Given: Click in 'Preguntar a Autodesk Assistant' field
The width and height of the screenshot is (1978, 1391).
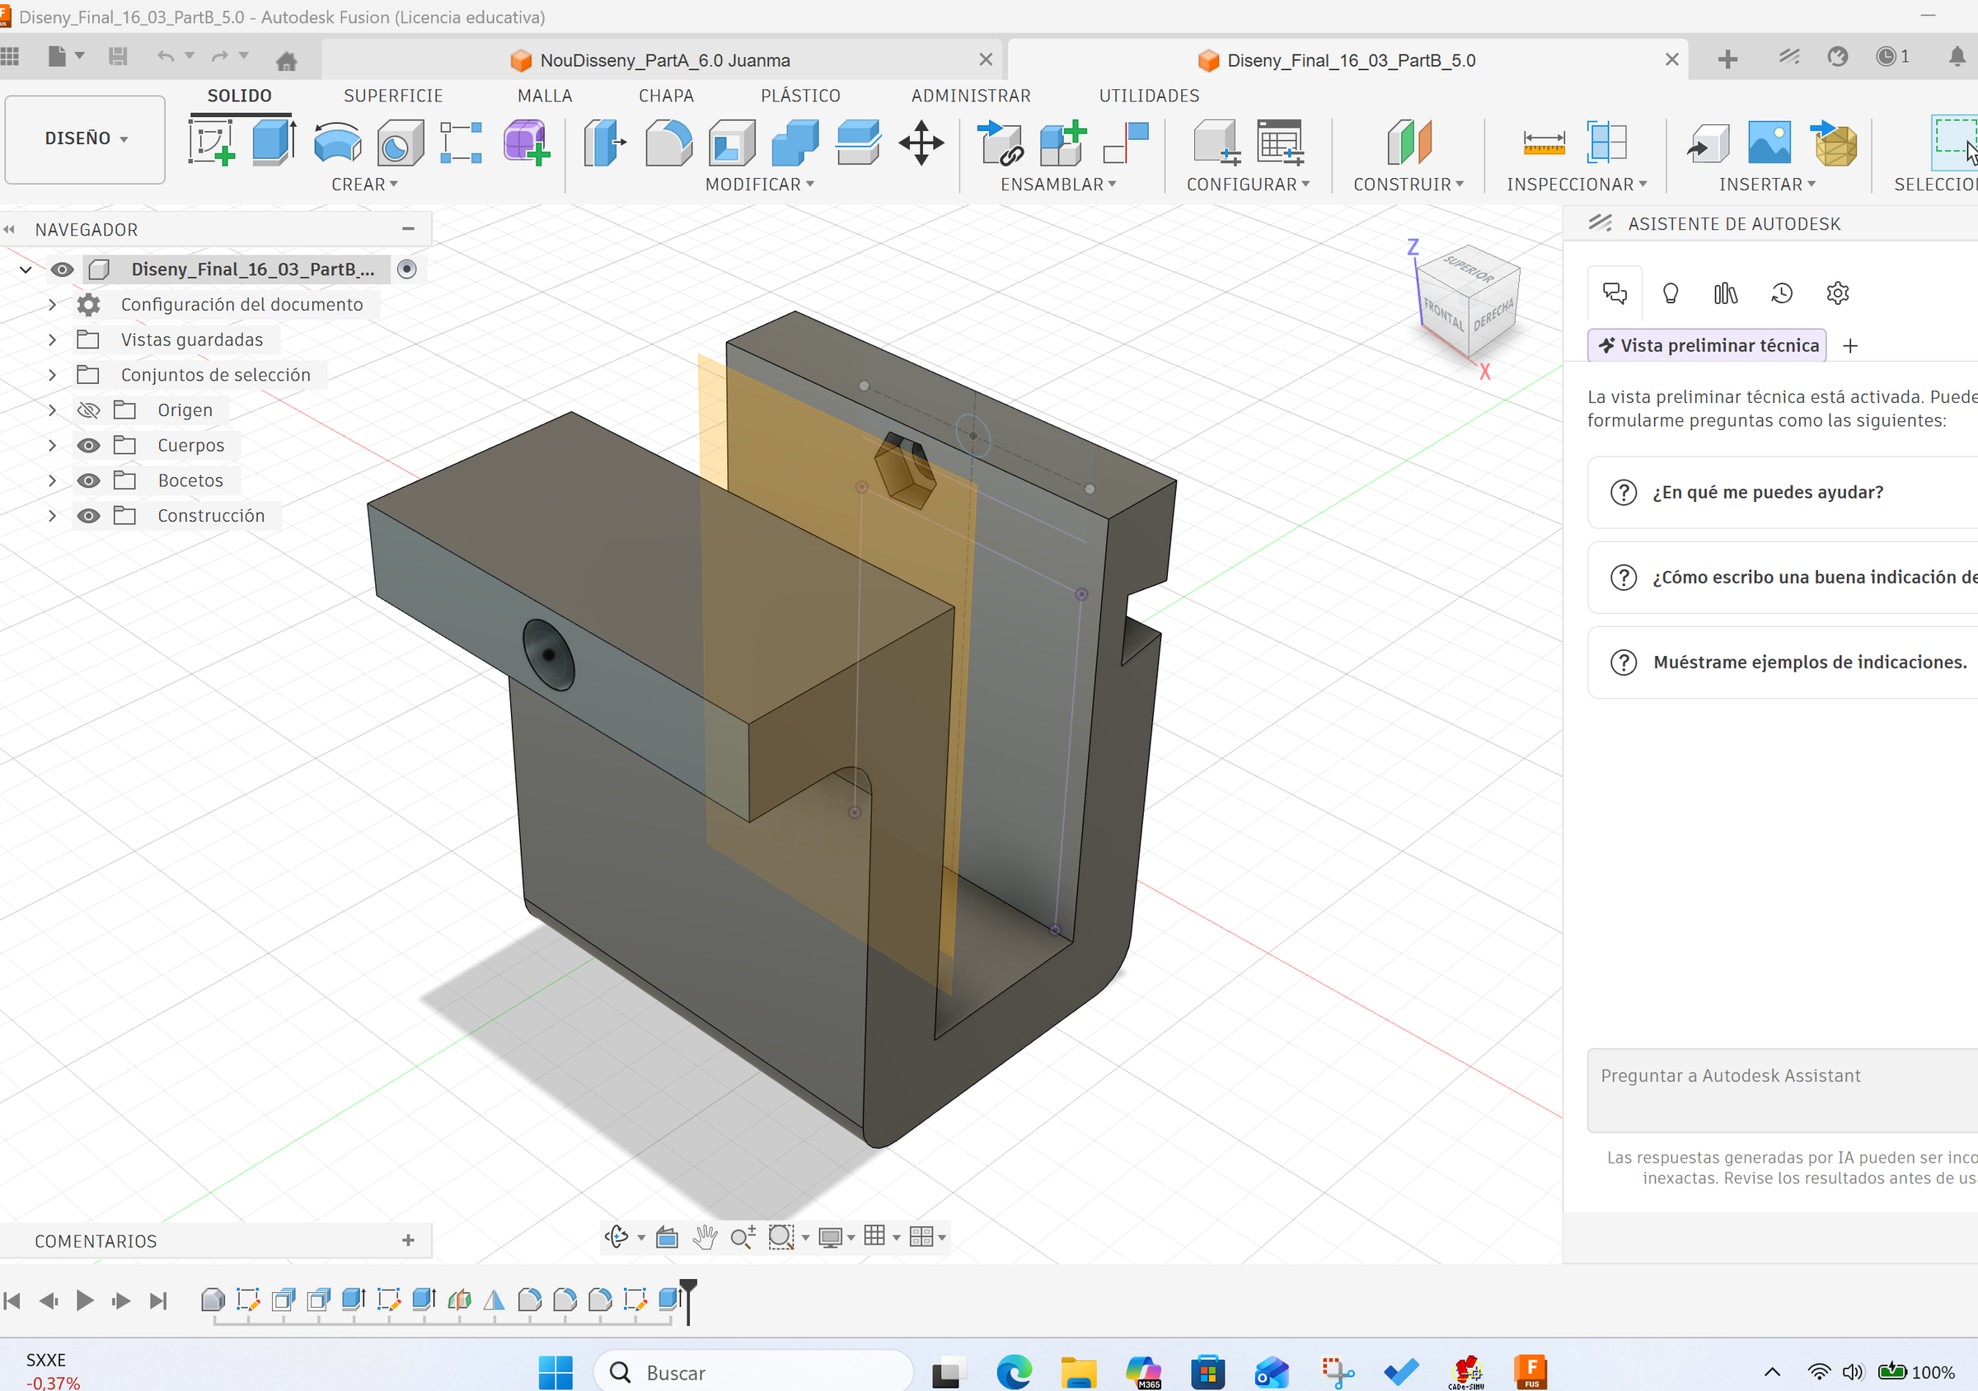Looking at the screenshot, I should [1783, 1090].
